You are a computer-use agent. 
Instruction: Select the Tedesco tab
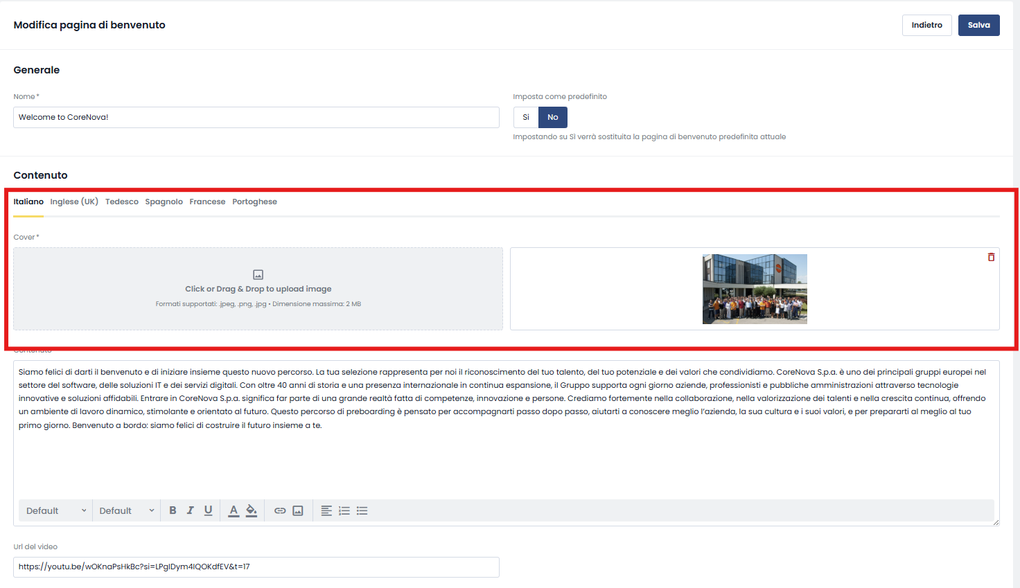122,202
